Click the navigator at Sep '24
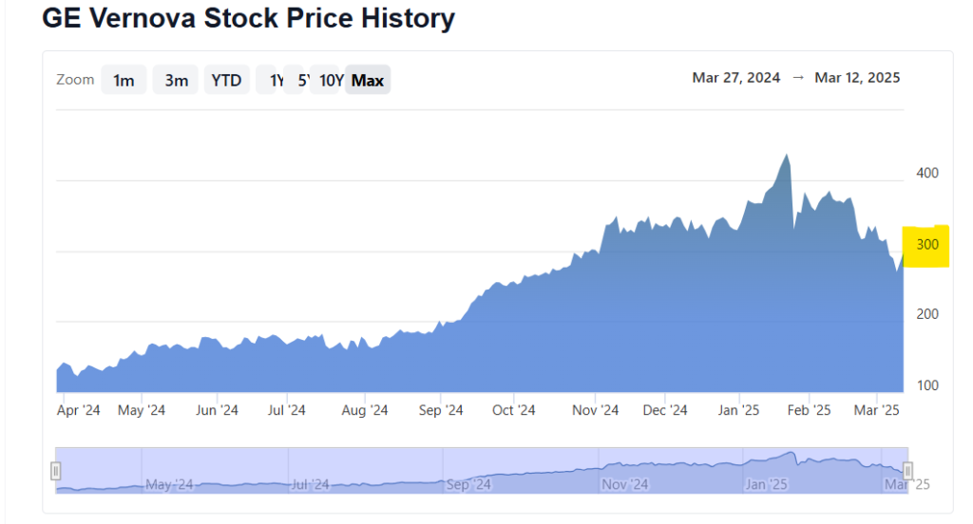 tap(468, 484)
